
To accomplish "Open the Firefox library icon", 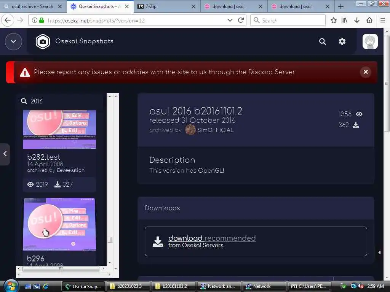I will tap(344, 21).
